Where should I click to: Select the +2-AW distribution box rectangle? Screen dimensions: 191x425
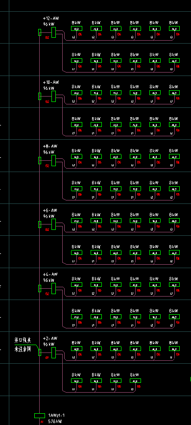54,352
